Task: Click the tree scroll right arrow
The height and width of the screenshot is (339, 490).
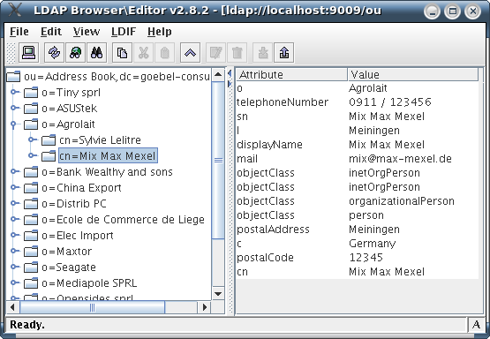Action: (x=205, y=307)
